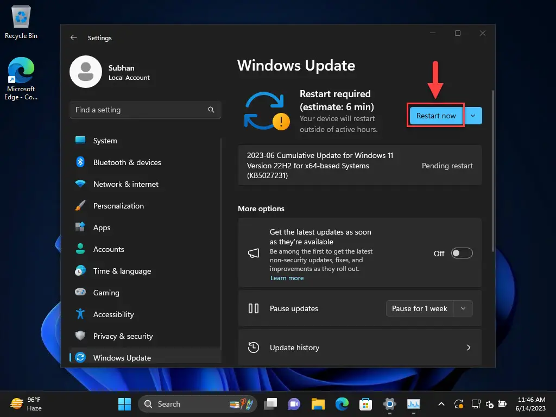Screen dimensions: 556x417
Task: Click the Restart now button
Action: click(x=436, y=116)
